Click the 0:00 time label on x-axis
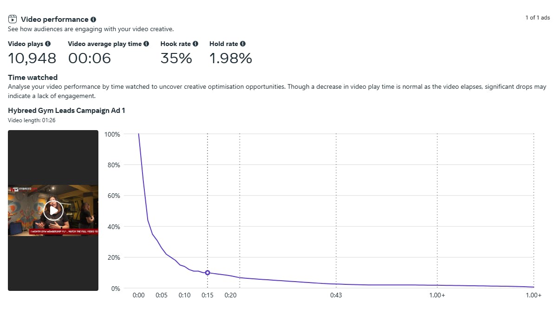The height and width of the screenshot is (309, 557). (138, 295)
